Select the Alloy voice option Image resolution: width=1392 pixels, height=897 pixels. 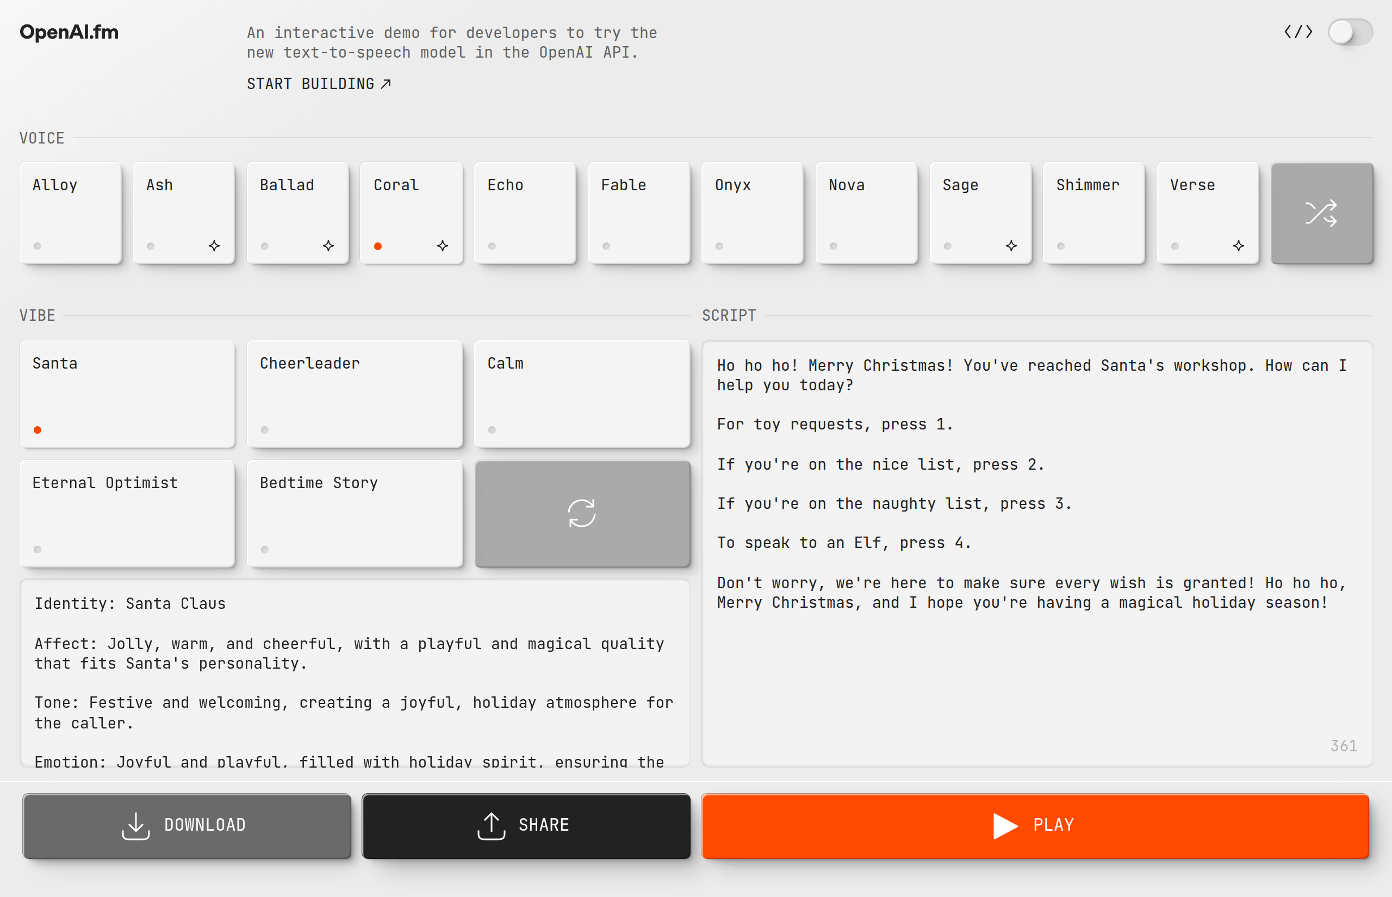point(71,213)
